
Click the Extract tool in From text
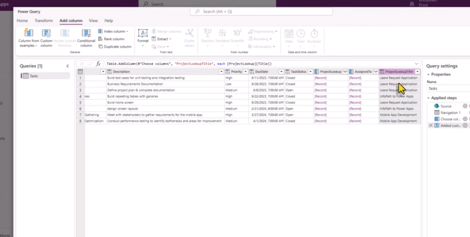tap(161, 39)
